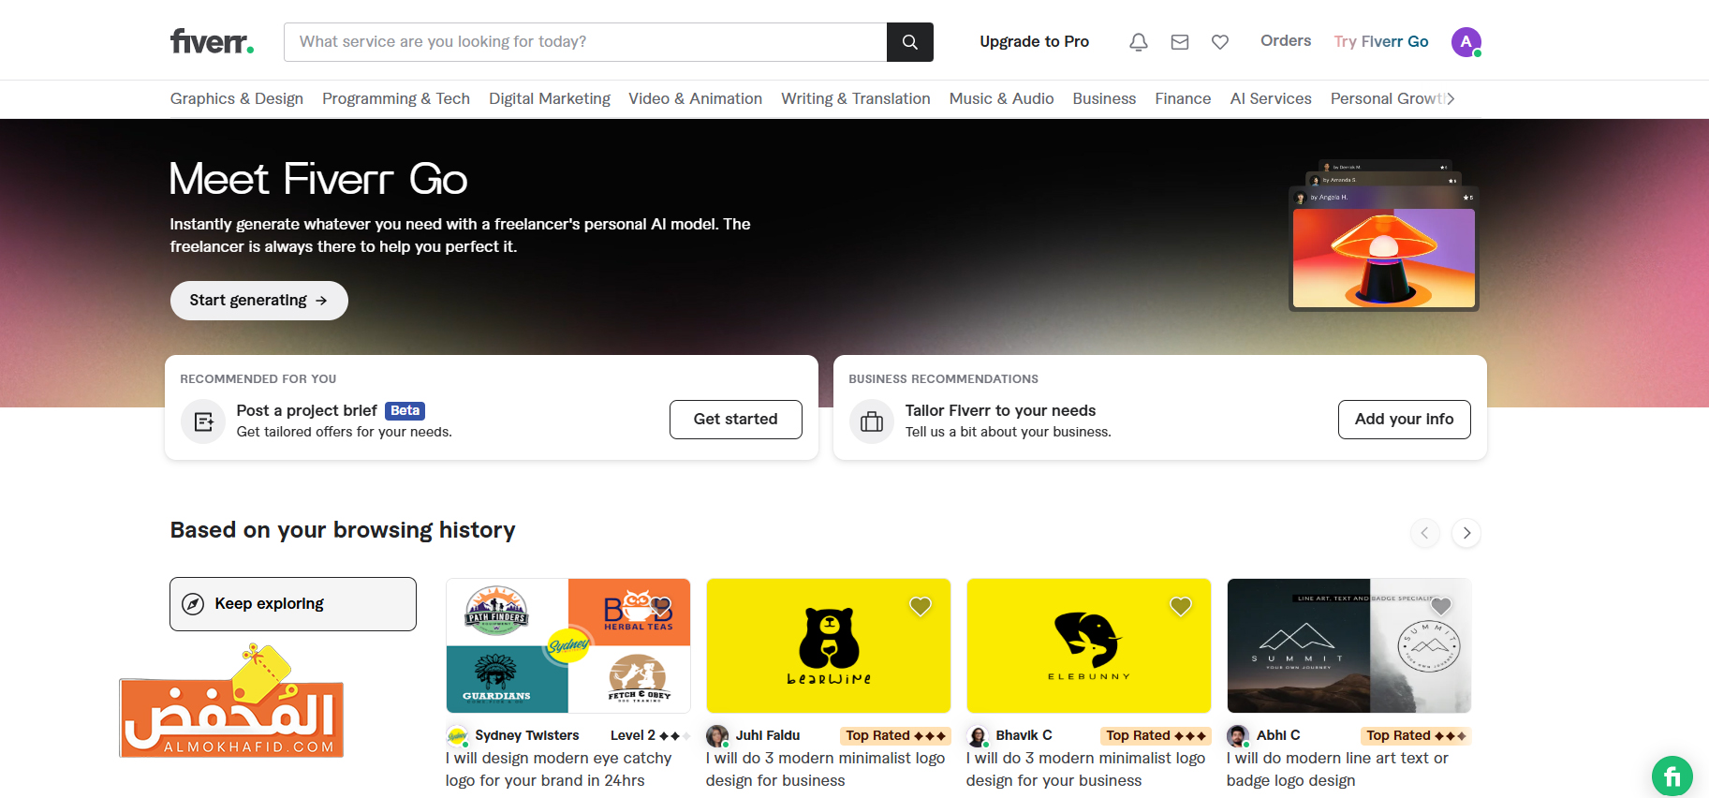Favorite the Elebunny logo gig

1181,606
